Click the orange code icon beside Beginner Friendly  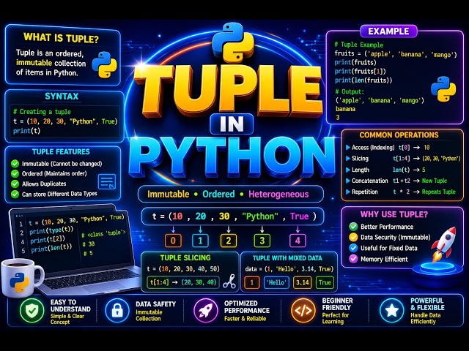tap(303, 311)
